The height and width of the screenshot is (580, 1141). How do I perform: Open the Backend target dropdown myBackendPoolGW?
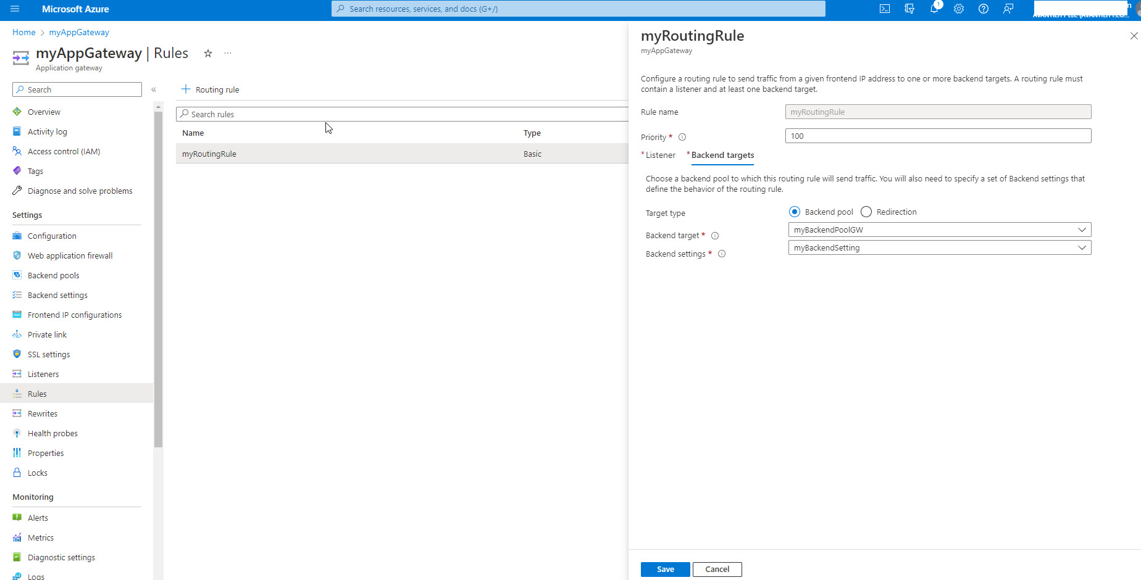pyautogui.click(x=940, y=230)
